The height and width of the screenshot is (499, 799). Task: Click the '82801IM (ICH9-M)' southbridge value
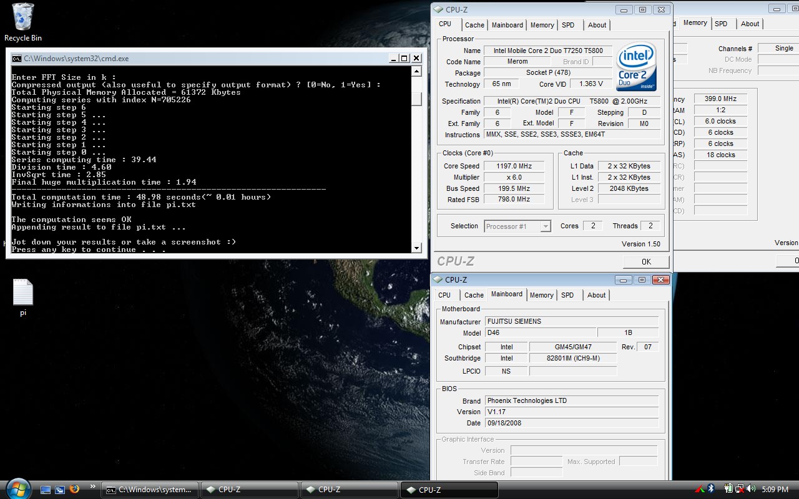[x=573, y=358]
